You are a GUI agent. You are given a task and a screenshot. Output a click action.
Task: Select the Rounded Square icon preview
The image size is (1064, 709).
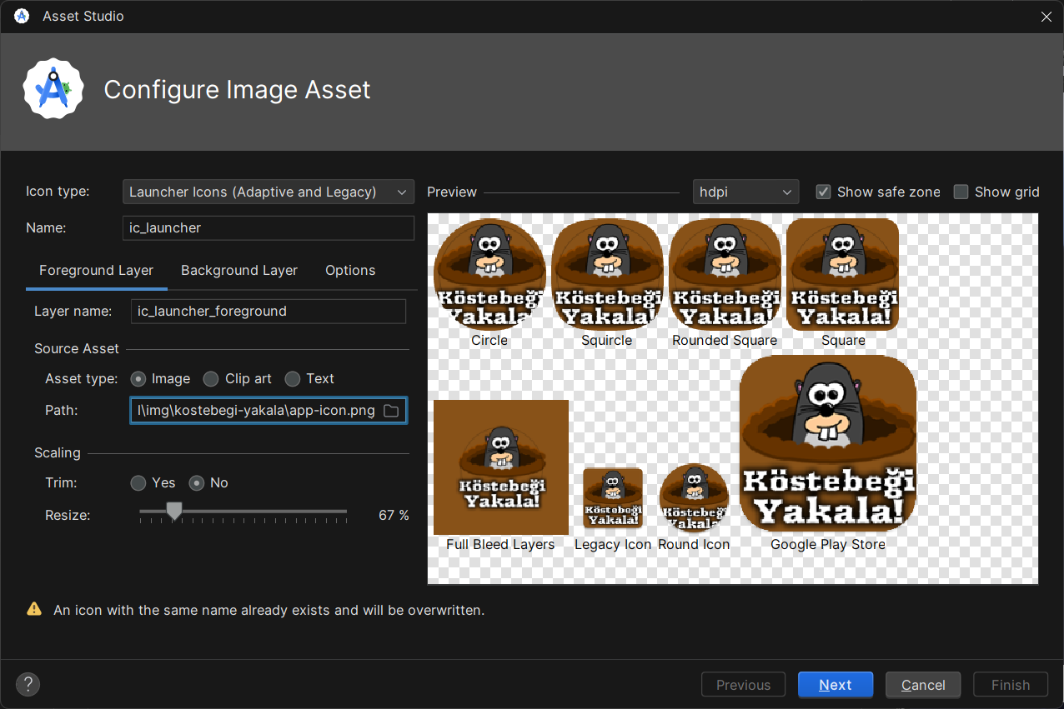[725, 274]
